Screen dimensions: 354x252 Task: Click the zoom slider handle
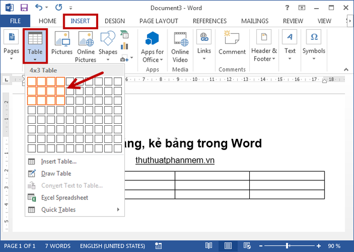coord(287,246)
